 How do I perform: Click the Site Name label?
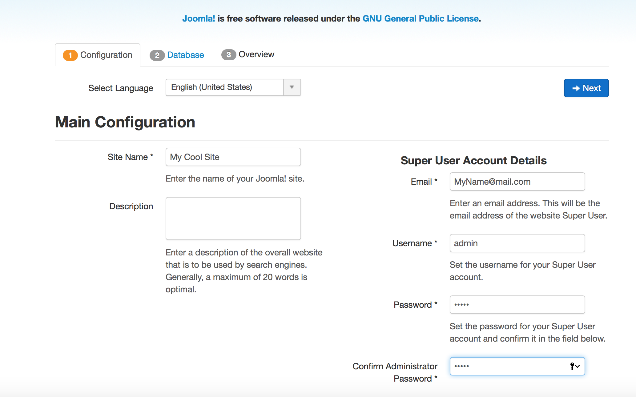coord(131,157)
